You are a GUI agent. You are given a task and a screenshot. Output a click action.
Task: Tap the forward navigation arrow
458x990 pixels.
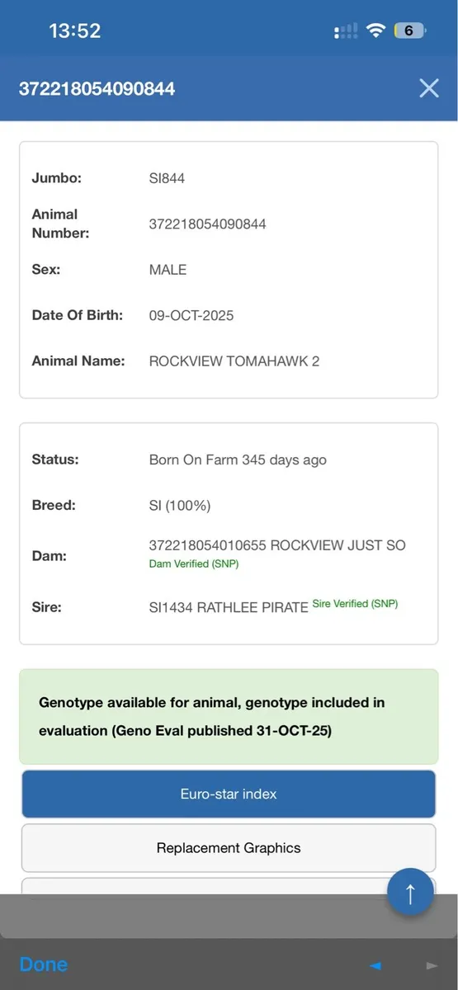[431, 965]
